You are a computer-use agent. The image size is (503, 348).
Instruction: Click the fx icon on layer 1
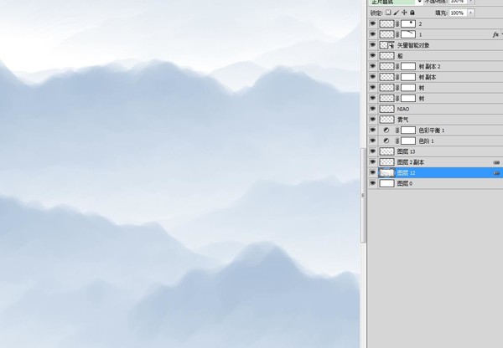[495, 34]
